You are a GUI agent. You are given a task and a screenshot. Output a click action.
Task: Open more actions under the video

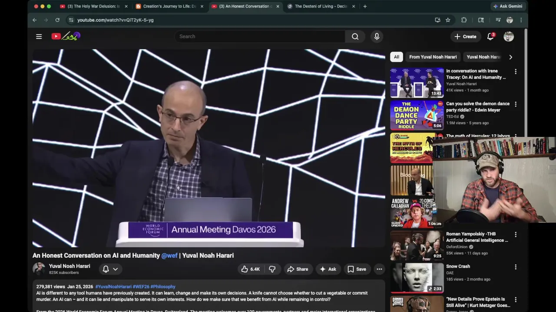[379, 269]
